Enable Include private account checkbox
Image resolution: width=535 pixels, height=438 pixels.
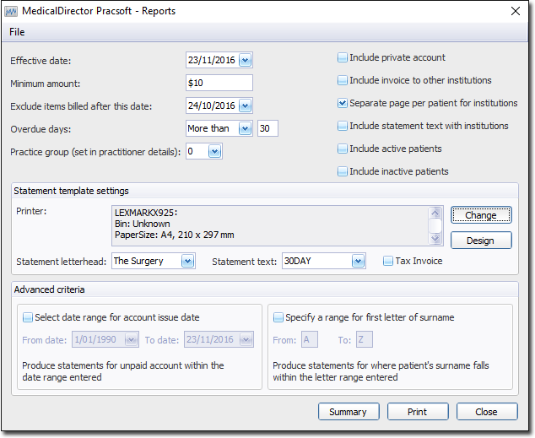(x=343, y=58)
